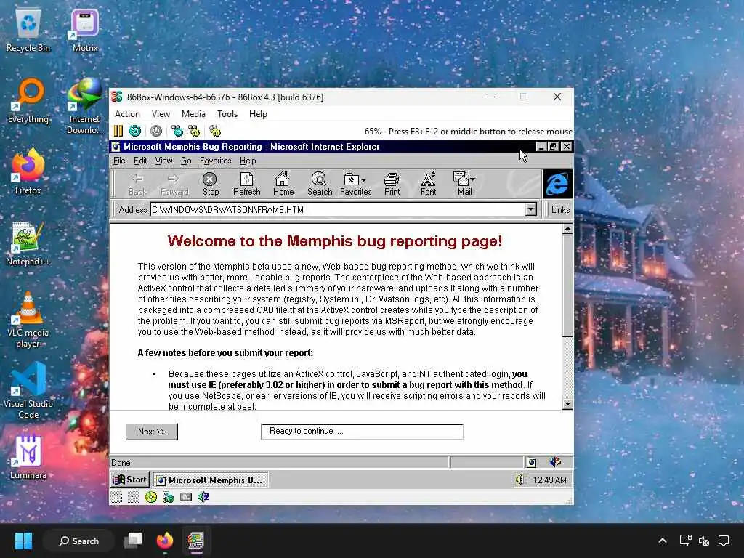
Task: Open the 86Box Media menu
Action: coord(193,114)
